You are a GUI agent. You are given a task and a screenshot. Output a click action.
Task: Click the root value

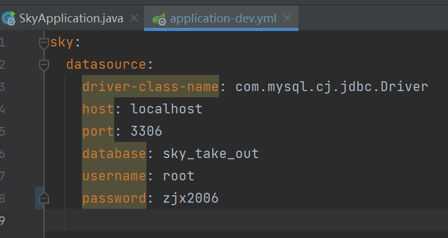pyautogui.click(x=179, y=176)
